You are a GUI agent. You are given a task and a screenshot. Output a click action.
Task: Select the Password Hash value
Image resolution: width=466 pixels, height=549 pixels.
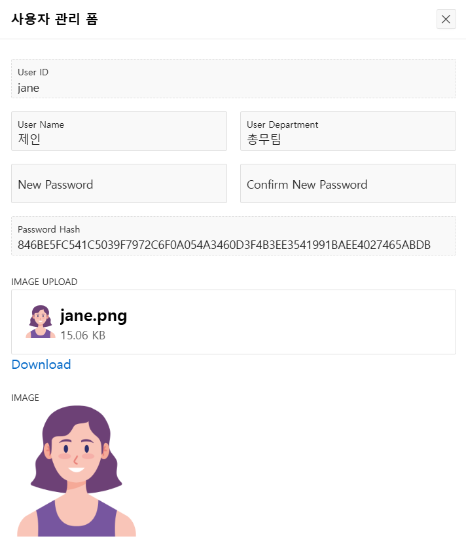(224, 245)
